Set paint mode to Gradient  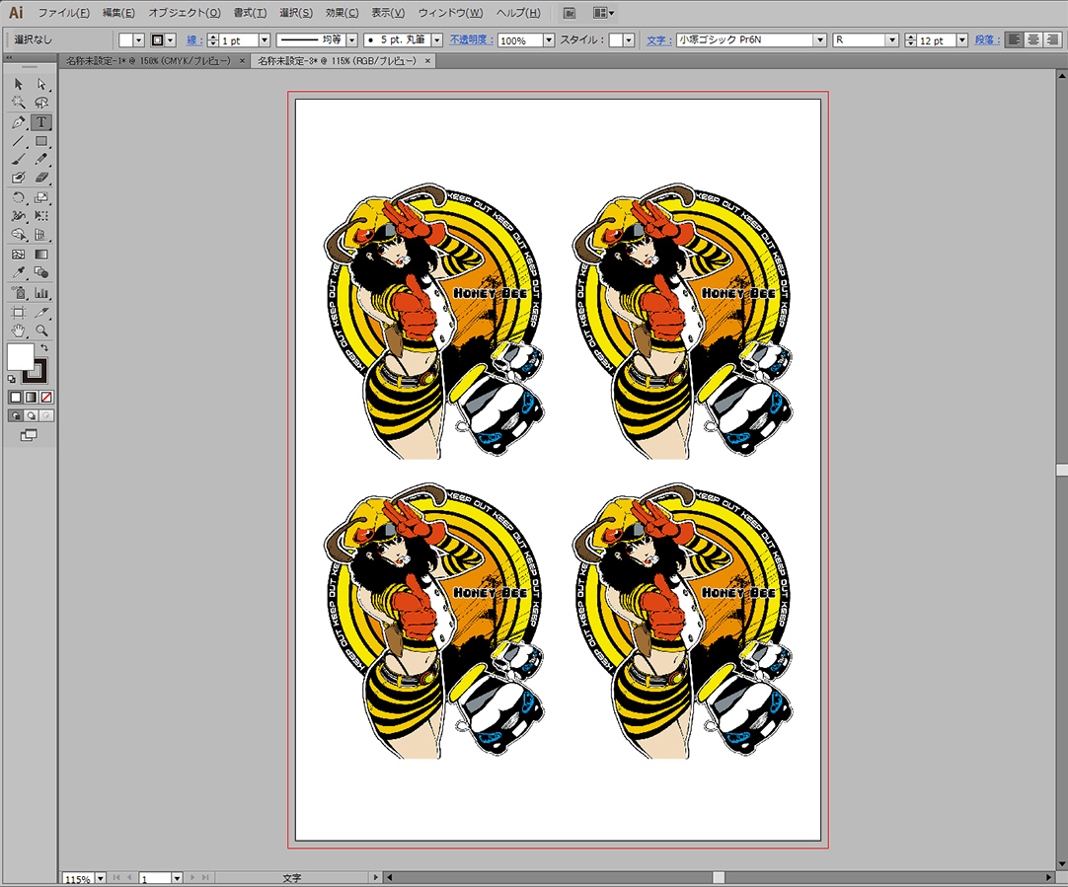click(31, 397)
